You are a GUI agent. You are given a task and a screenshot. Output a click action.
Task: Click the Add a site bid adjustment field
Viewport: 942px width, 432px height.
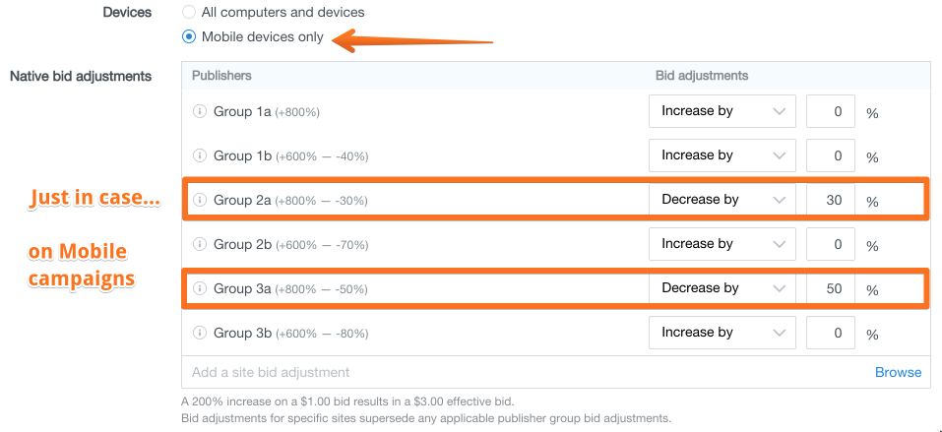pos(523,372)
